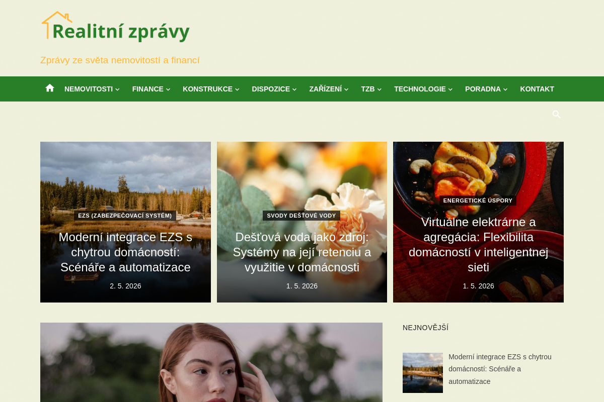Screen dimensions: 604x402
Task: Open the KONSTRUKCE menu item
Action: [207, 89]
